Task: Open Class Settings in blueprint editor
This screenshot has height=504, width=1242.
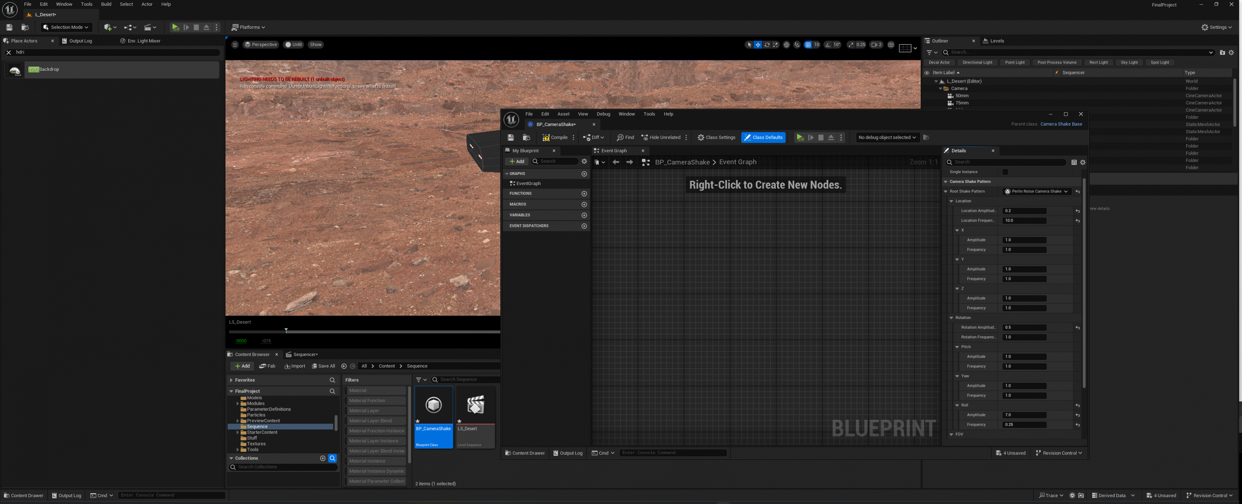Action: tap(716, 138)
